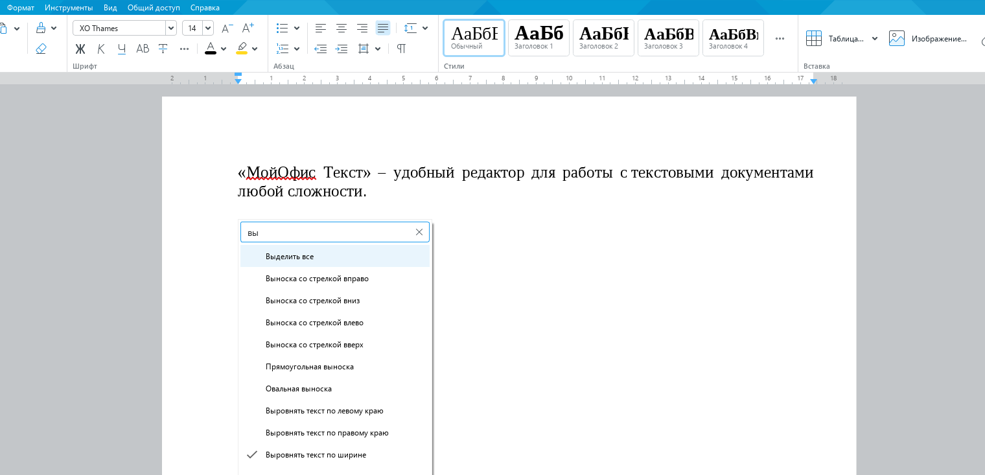Show non-printing paragraph marks icon
Image resolution: width=985 pixels, height=475 pixels.
401,49
